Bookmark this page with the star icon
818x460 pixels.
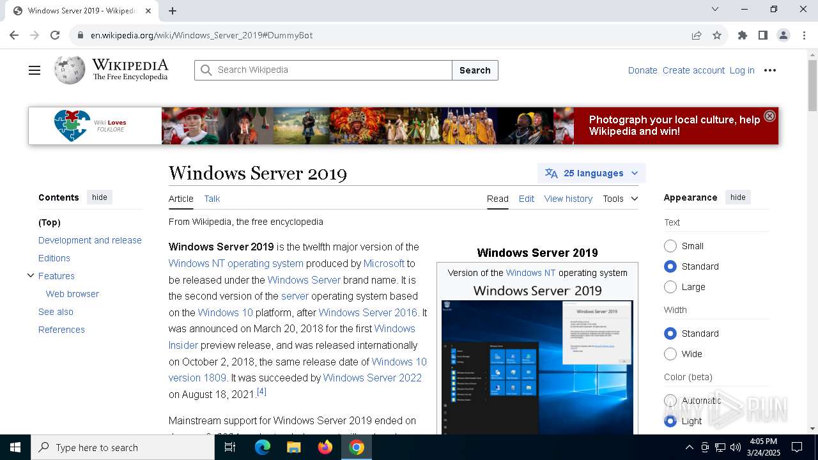pos(717,35)
